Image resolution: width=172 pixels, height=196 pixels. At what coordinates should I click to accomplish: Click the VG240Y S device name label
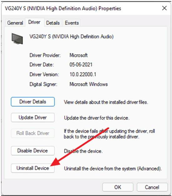click(71, 37)
